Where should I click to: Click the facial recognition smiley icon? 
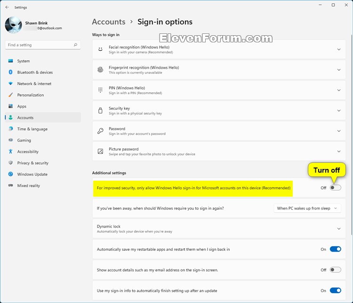click(100, 49)
